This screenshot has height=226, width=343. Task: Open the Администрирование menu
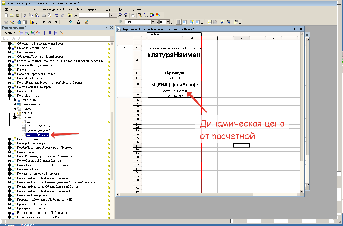[90, 9]
